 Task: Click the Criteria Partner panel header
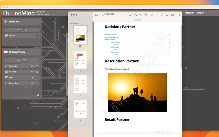(22, 52)
